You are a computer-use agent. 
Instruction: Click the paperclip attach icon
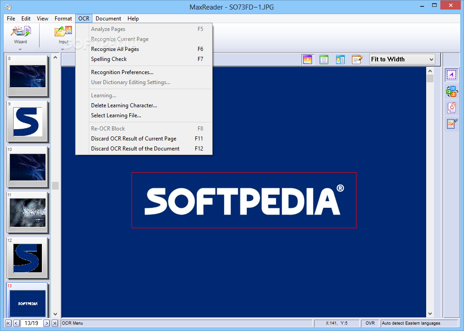(452, 108)
